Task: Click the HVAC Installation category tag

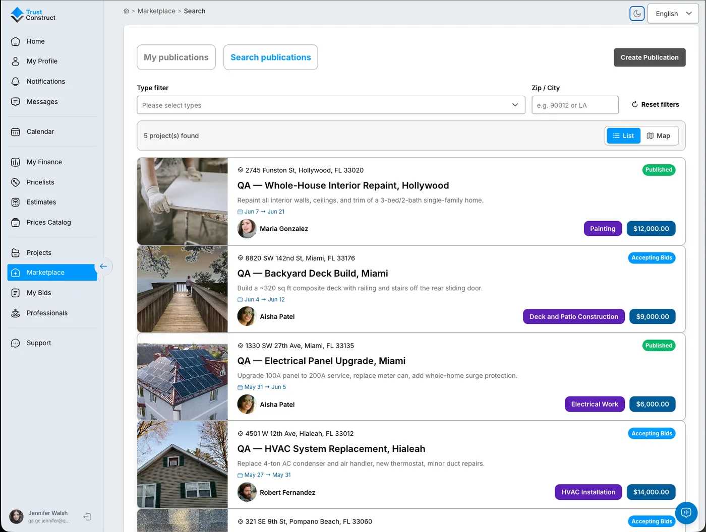Action: click(x=589, y=492)
